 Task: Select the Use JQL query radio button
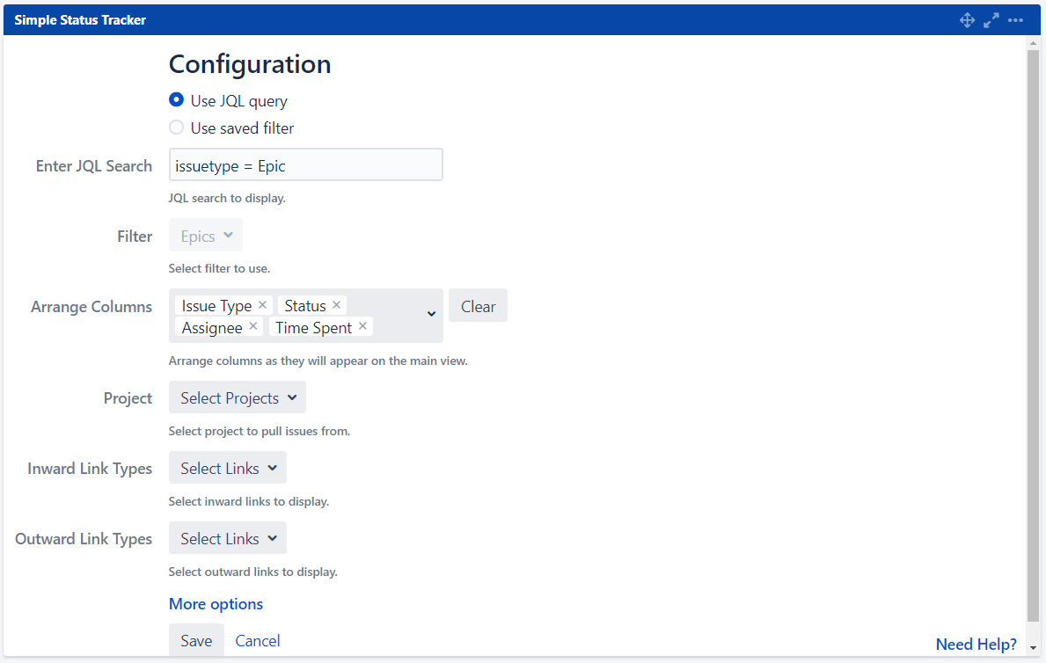176,99
